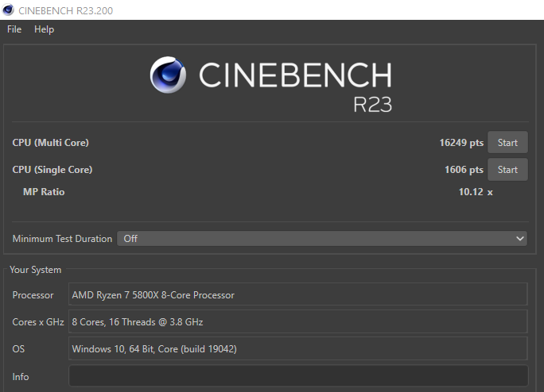Click the 1606 pts single core score
The width and height of the screenshot is (544, 392).
464,170
